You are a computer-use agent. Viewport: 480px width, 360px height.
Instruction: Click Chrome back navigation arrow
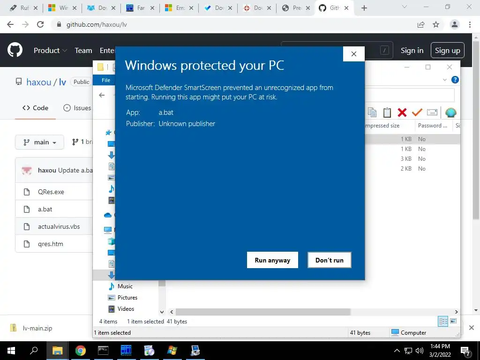point(10,24)
